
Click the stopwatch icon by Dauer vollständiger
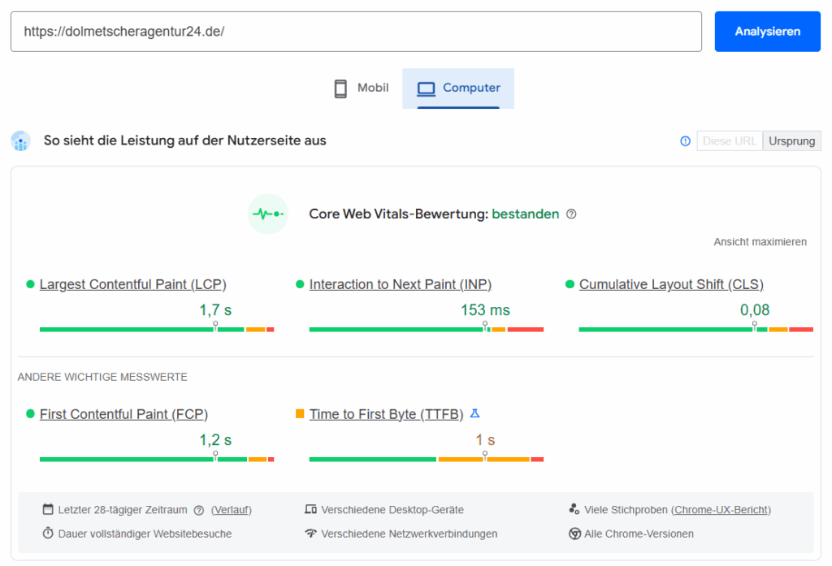pyautogui.click(x=48, y=533)
